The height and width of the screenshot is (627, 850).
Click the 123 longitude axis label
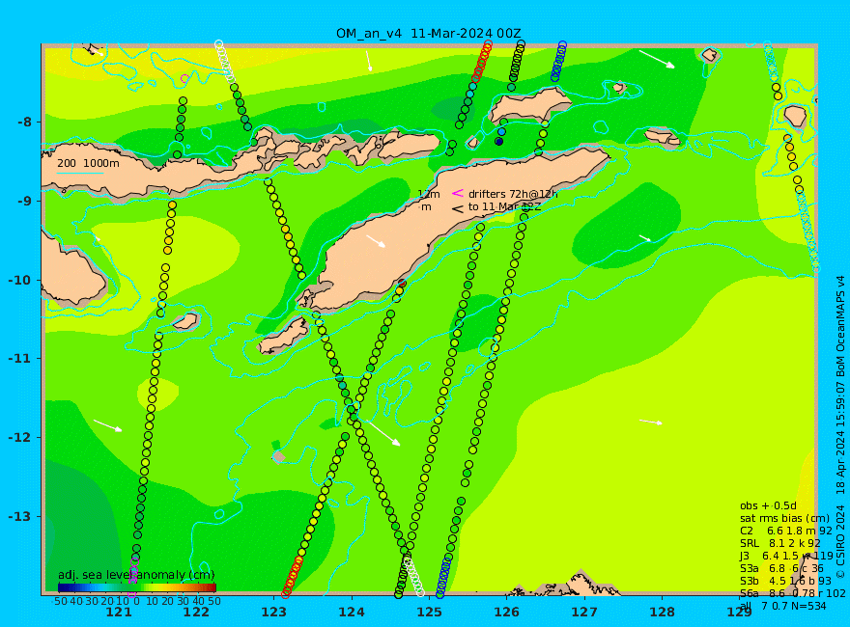[273, 612]
